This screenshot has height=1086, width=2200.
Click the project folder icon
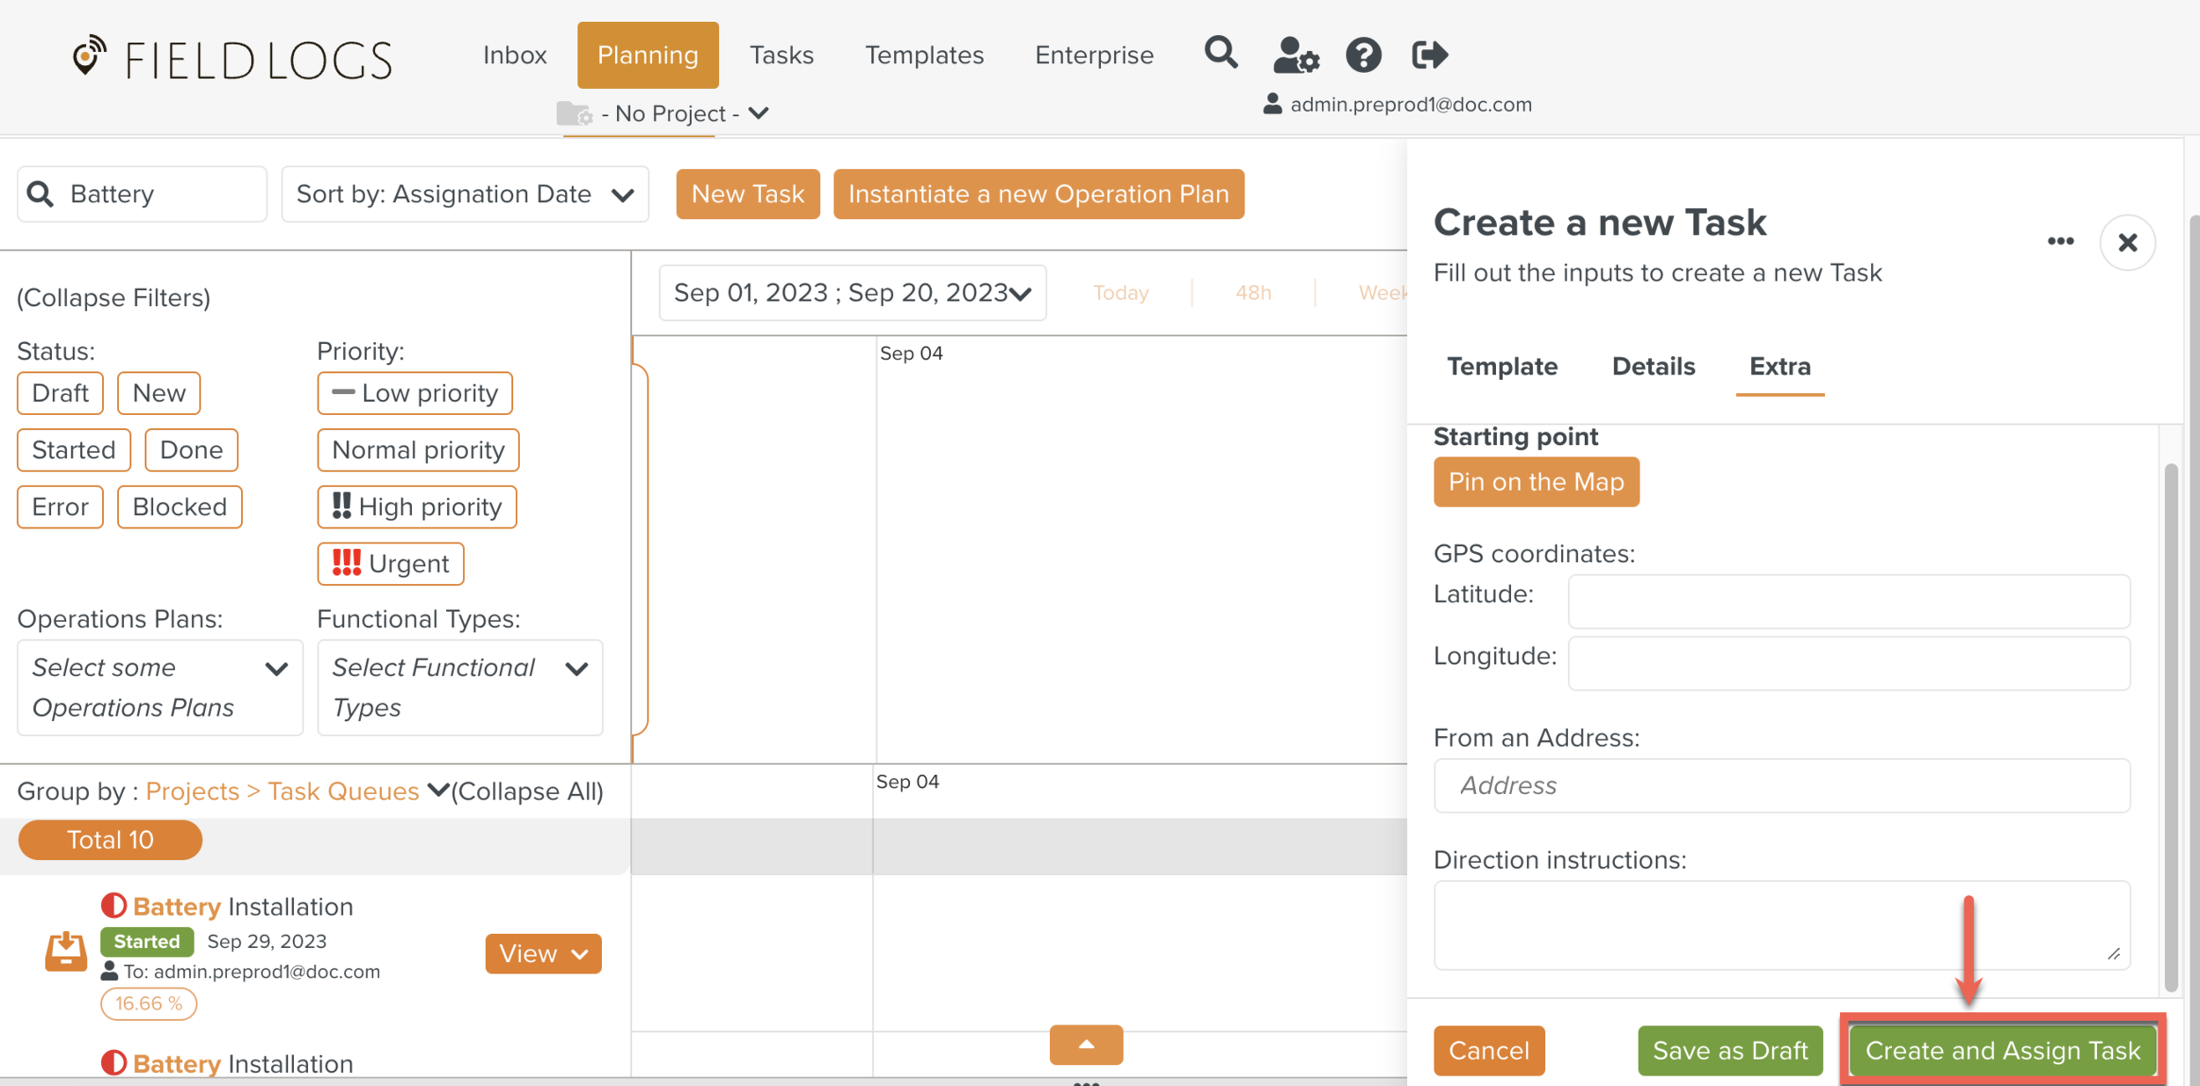pos(575,113)
